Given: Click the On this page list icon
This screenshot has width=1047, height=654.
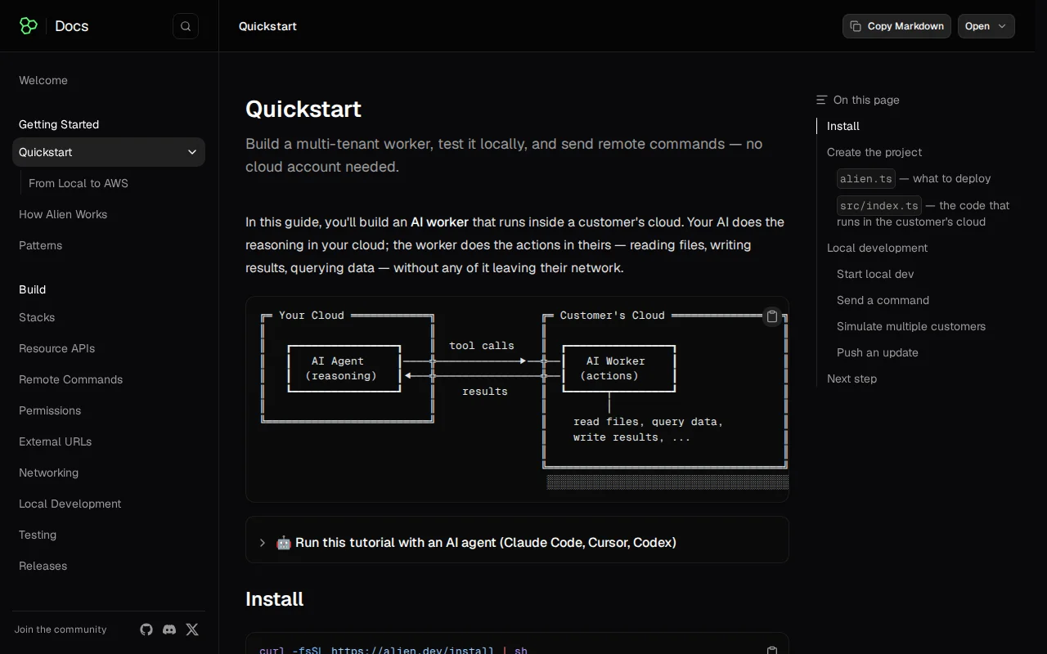Looking at the screenshot, I should [821, 100].
